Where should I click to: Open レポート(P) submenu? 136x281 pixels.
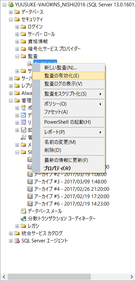(68, 132)
